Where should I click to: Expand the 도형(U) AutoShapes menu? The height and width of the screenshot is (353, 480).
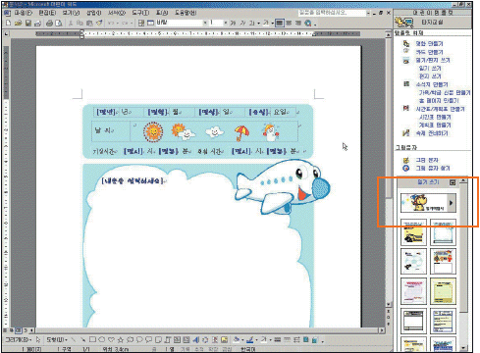coord(57,340)
